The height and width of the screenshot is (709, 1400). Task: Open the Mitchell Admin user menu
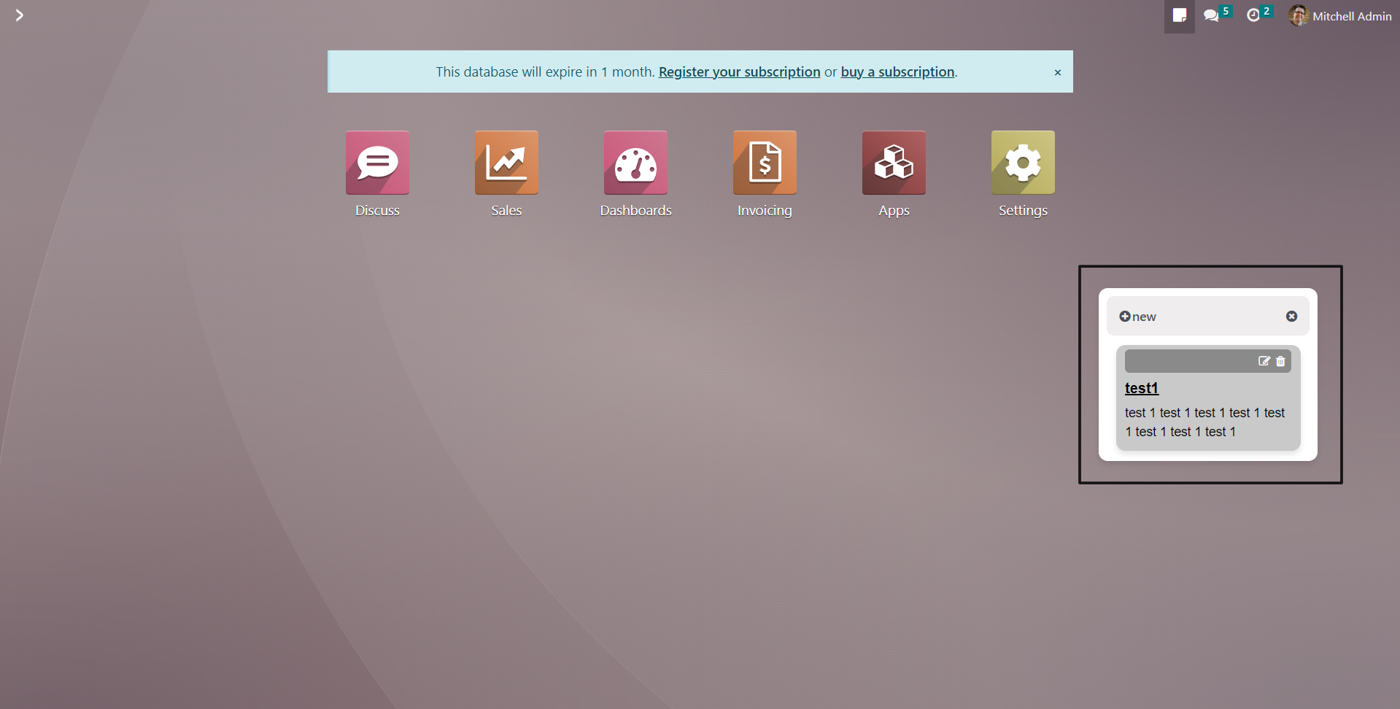[x=1340, y=15]
